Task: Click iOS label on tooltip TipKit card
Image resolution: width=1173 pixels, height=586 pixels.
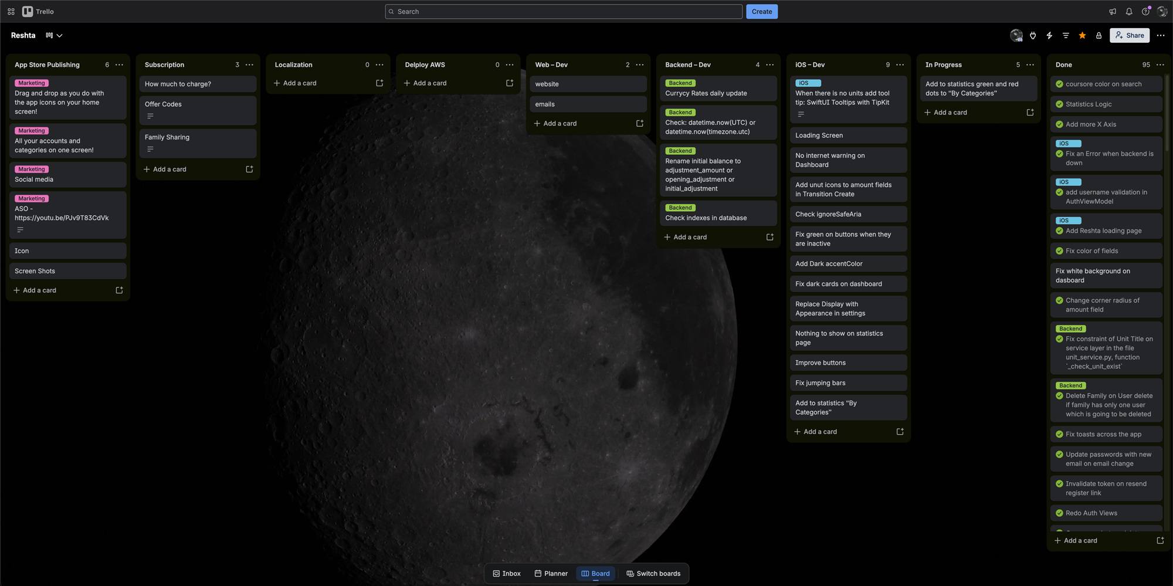Action: (808, 83)
